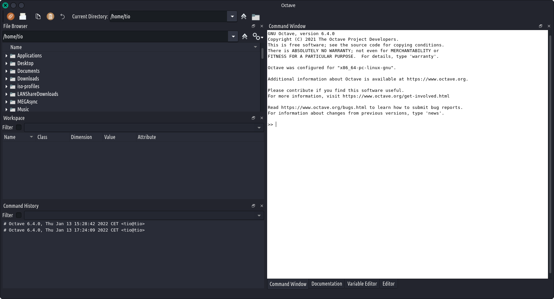The height and width of the screenshot is (299, 554).
Task: Click the File Browser vertical scrollbar
Action: point(262,53)
